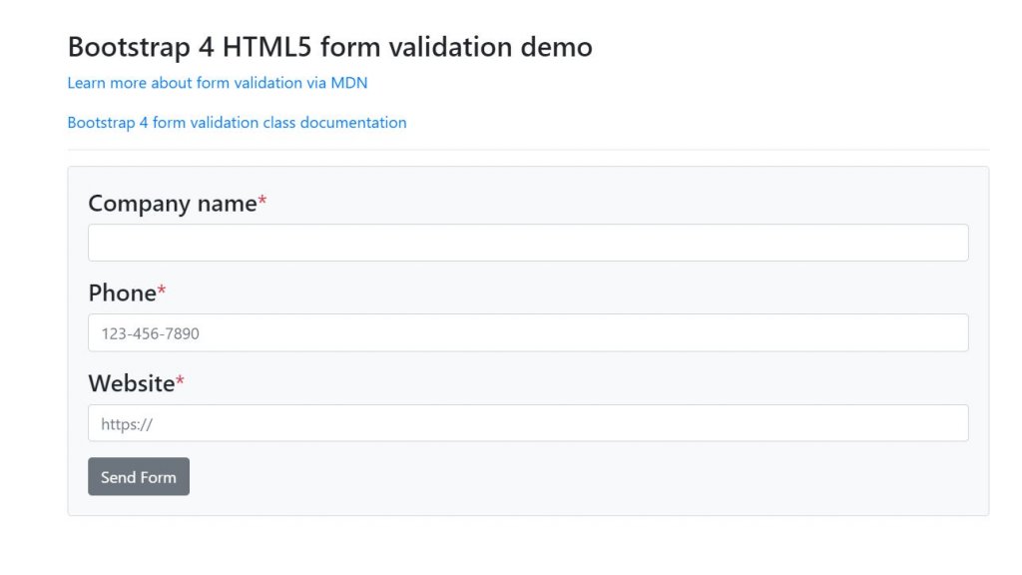1022x575 pixels.
Task: Click the Website field label
Action: pos(132,383)
